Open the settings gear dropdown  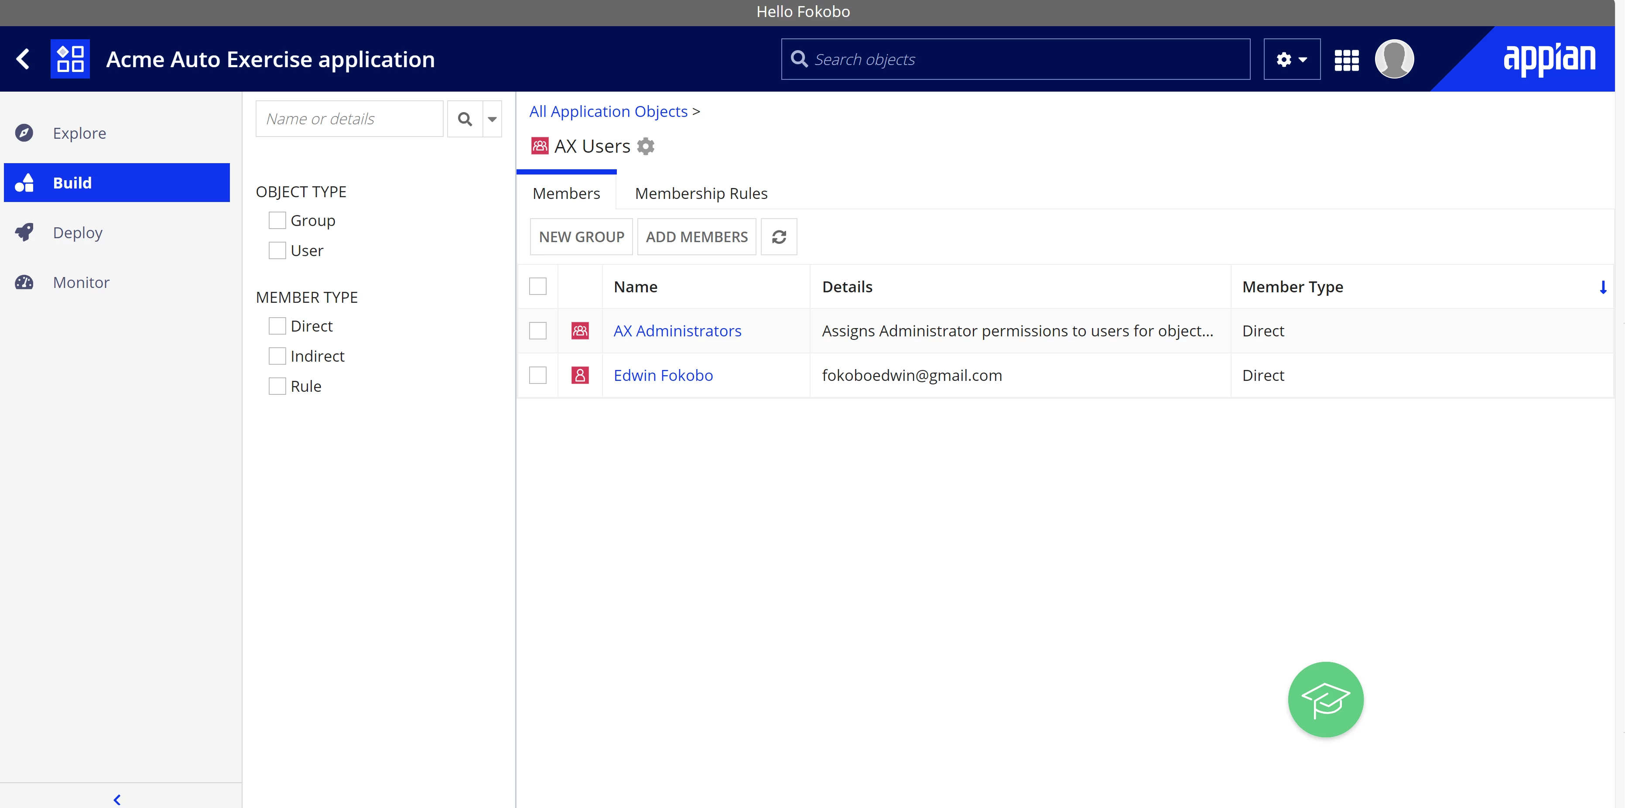point(1291,59)
